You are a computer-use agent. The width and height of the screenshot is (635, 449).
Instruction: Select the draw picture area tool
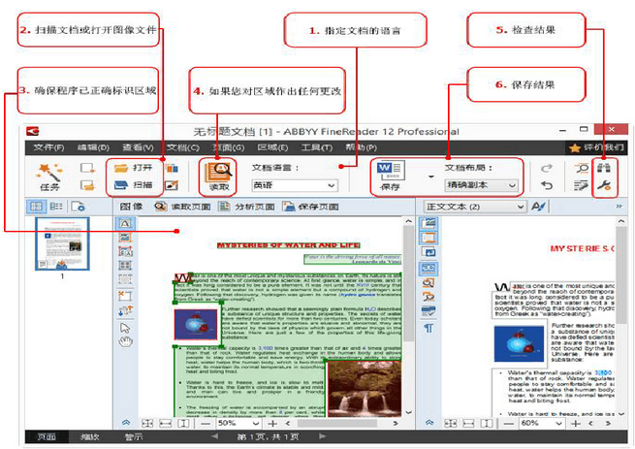(x=125, y=238)
